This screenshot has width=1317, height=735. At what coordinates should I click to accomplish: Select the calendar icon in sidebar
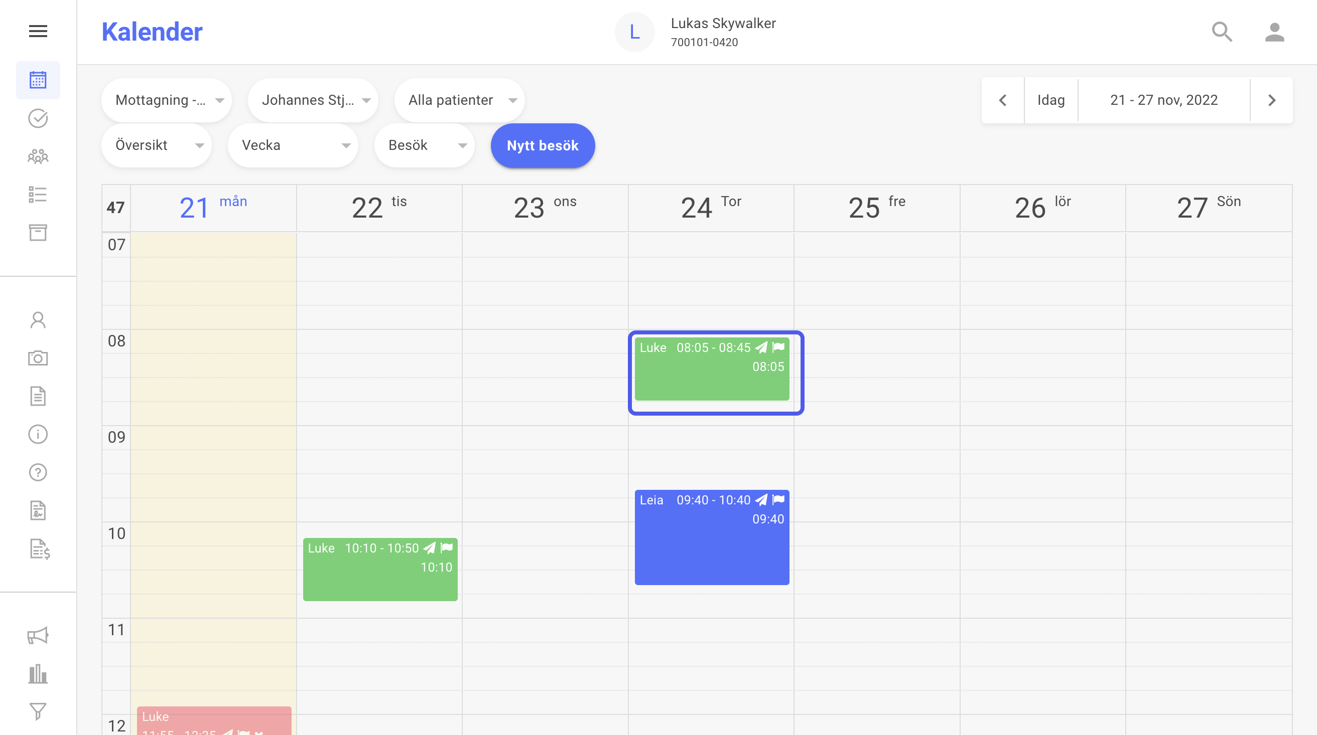click(38, 80)
